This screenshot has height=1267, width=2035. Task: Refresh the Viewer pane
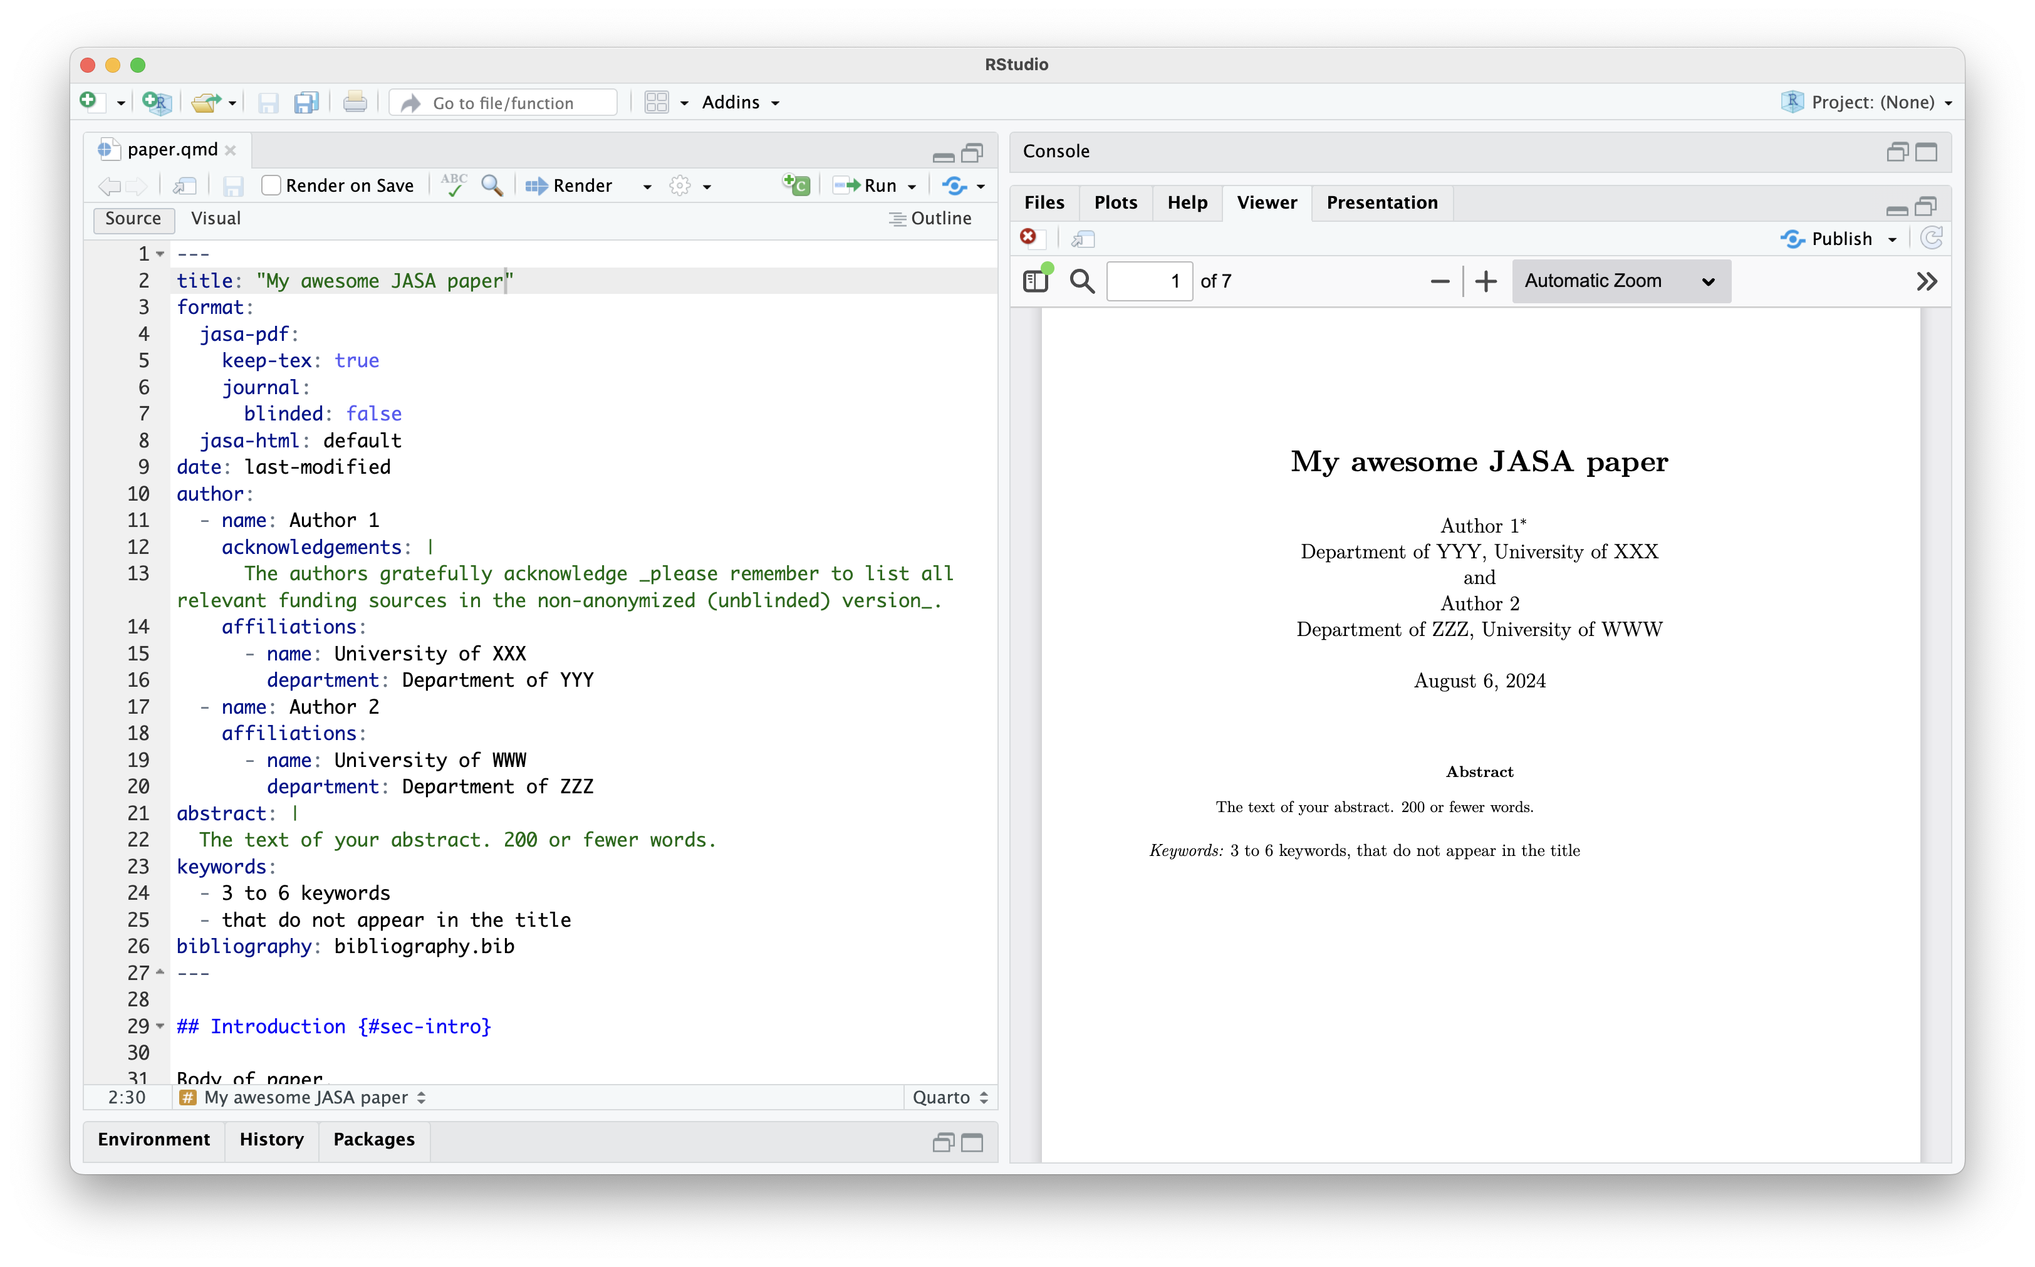click(x=1931, y=239)
